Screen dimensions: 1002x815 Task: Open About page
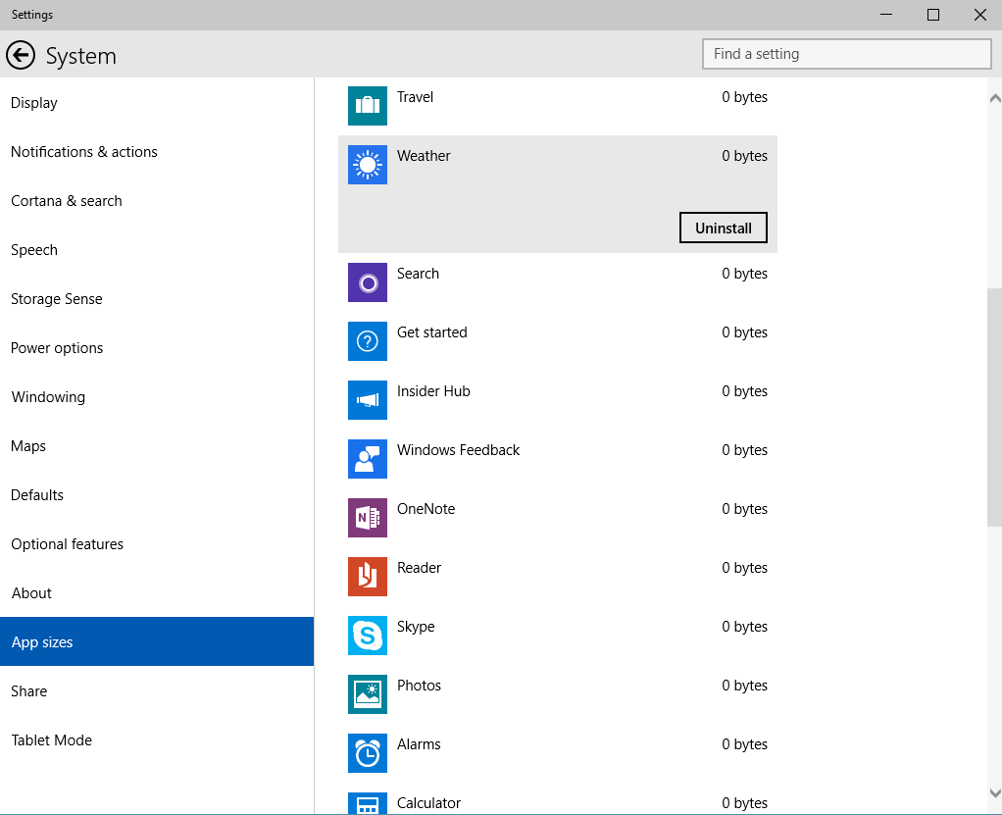[157, 593]
